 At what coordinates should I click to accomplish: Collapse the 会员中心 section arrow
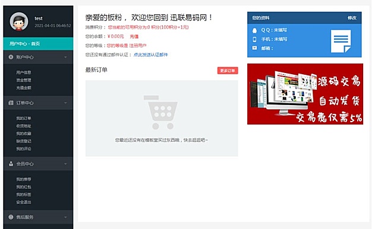pos(65,164)
